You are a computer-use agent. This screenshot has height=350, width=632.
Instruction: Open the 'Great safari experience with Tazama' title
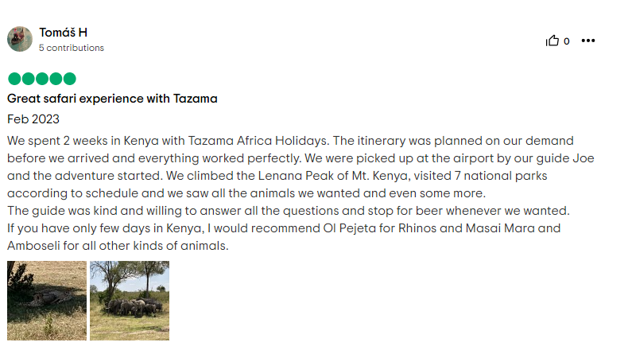pyautogui.click(x=112, y=99)
